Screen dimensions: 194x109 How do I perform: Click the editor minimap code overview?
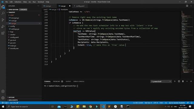[187, 42]
